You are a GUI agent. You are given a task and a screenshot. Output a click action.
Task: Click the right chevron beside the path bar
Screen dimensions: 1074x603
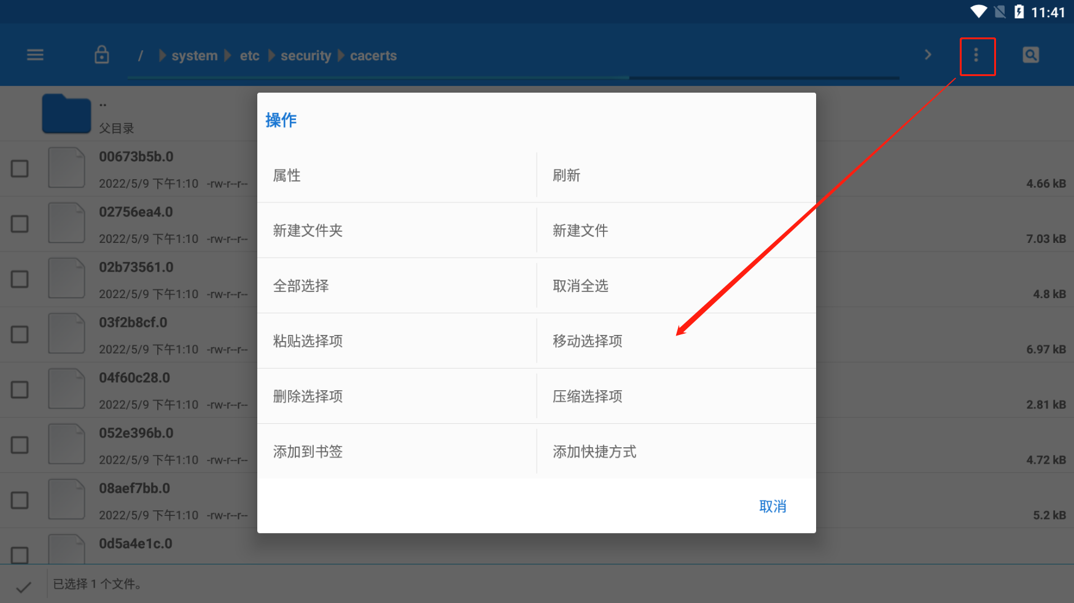928,55
